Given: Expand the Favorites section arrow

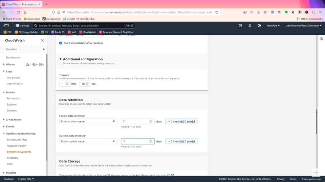Looking at the screenshot, I should (x=44, y=49).
